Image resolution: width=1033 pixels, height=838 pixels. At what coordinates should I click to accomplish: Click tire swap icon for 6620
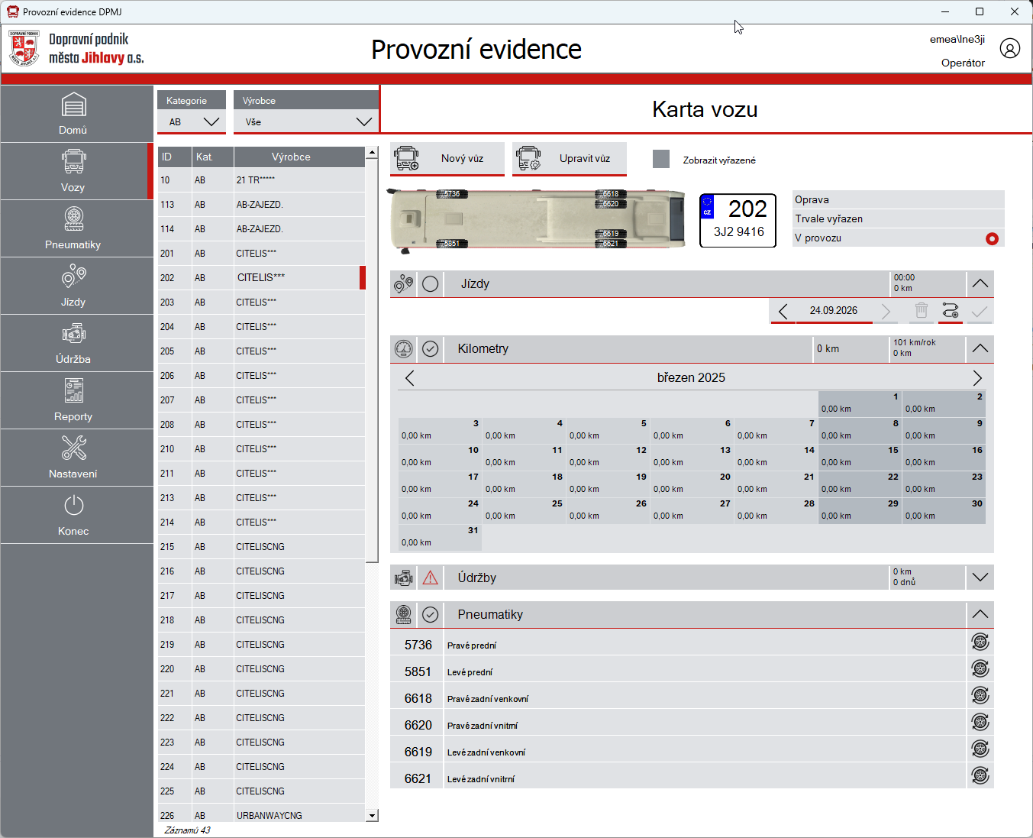(980, 723)
